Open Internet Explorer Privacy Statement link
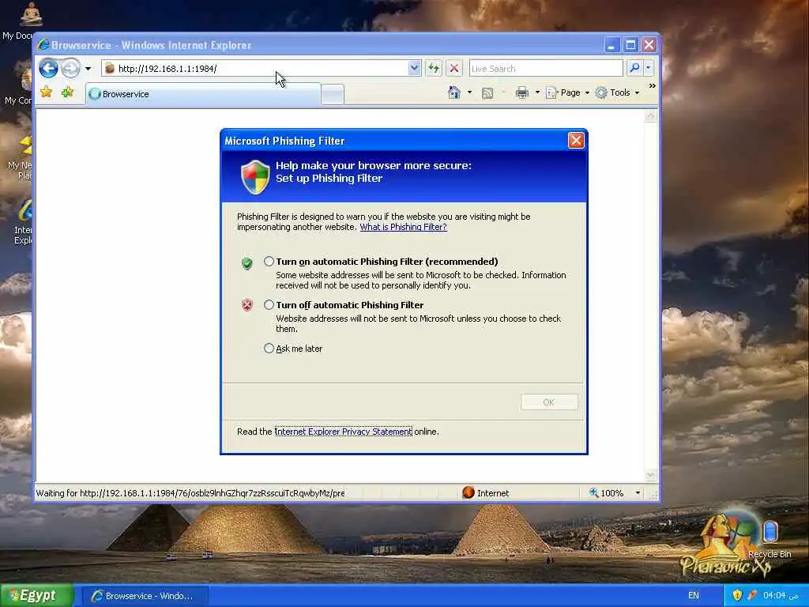Image resolution: width=809 pixels, height=607 pixels. 344,432
